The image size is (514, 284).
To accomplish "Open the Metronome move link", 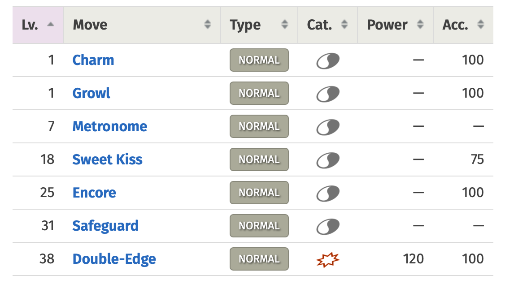I will [x=109, y=127].
